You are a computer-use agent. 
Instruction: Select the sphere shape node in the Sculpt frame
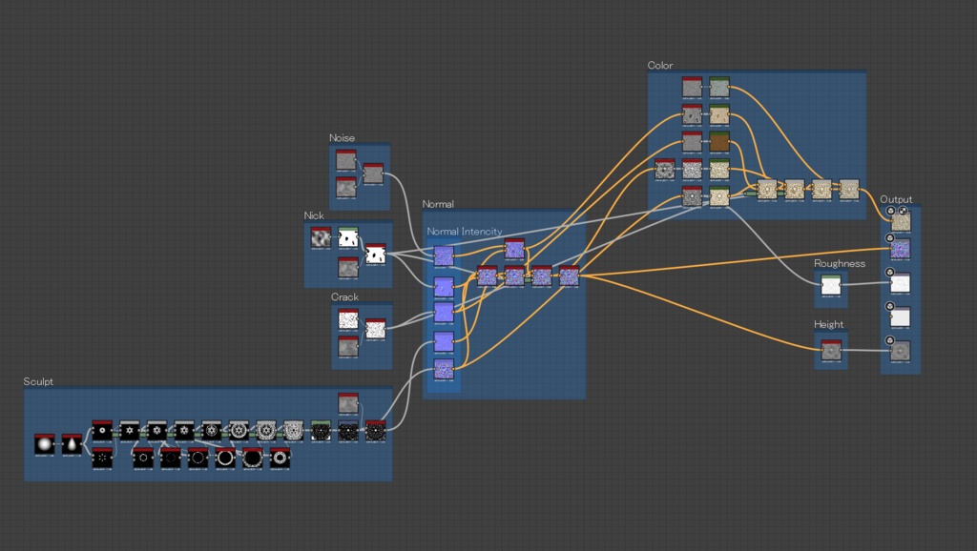click(44, 442)
